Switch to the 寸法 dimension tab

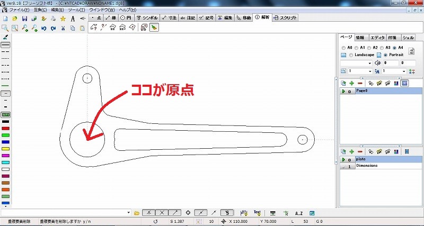170,17
